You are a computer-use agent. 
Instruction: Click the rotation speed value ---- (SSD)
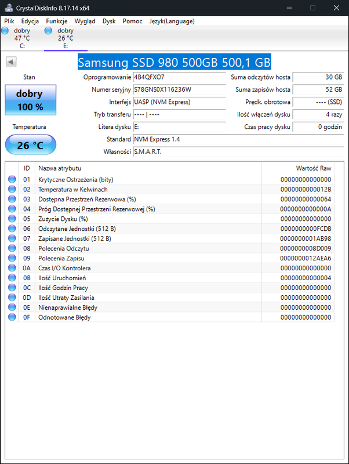click(318, 102)
